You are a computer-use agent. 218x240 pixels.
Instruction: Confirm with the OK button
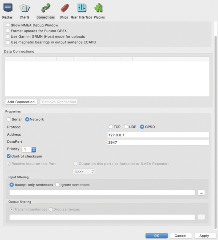click(156, 236)
